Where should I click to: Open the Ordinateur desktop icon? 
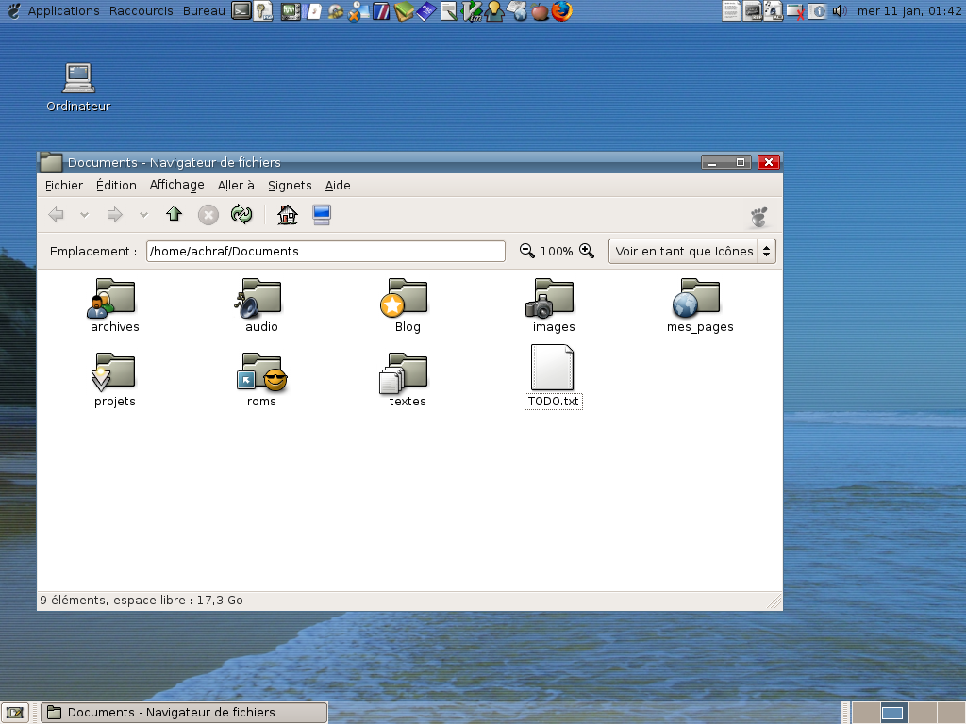coord(78,87)
